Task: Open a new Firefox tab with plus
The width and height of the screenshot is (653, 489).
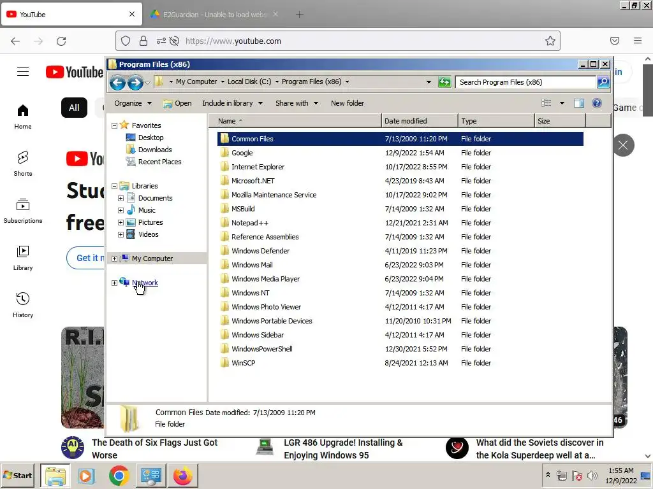Action: (300, 15)
